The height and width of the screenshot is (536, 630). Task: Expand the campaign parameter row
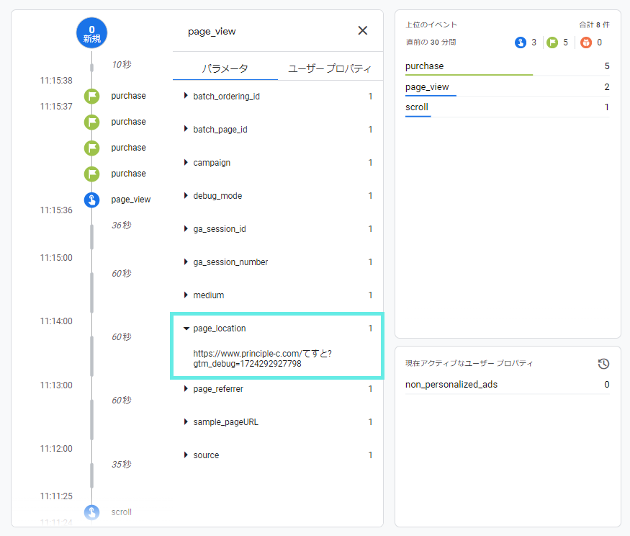212,163
